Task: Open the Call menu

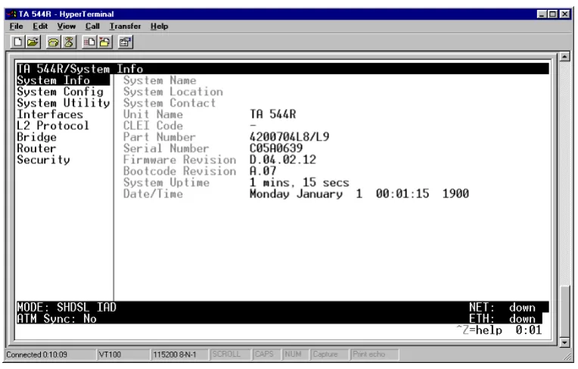Action: [92, 26]
